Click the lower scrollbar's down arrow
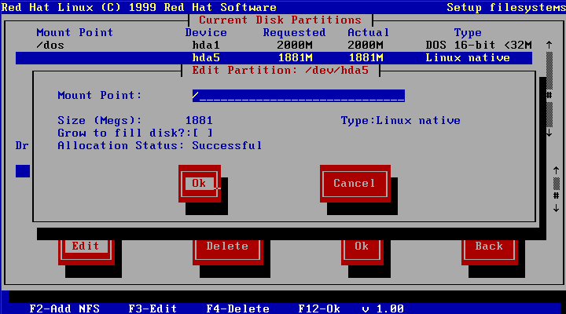 (x=557, y=208)
